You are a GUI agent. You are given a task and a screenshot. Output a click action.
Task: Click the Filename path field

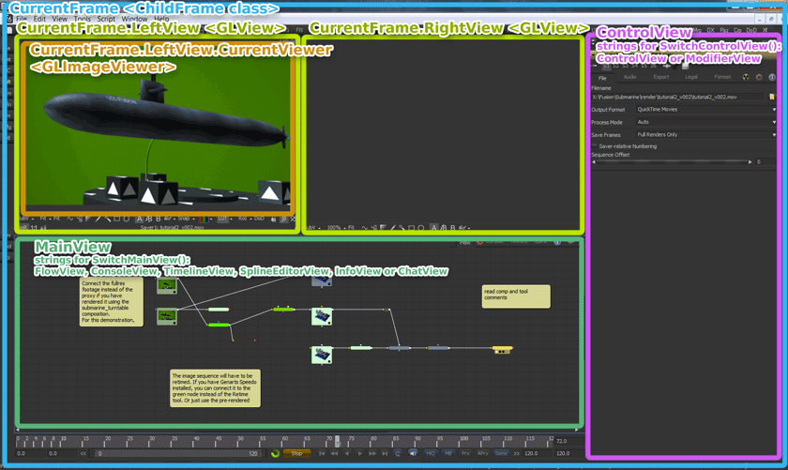coord(678,97)
